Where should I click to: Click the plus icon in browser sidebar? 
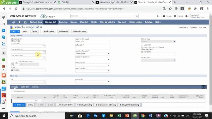4,53
